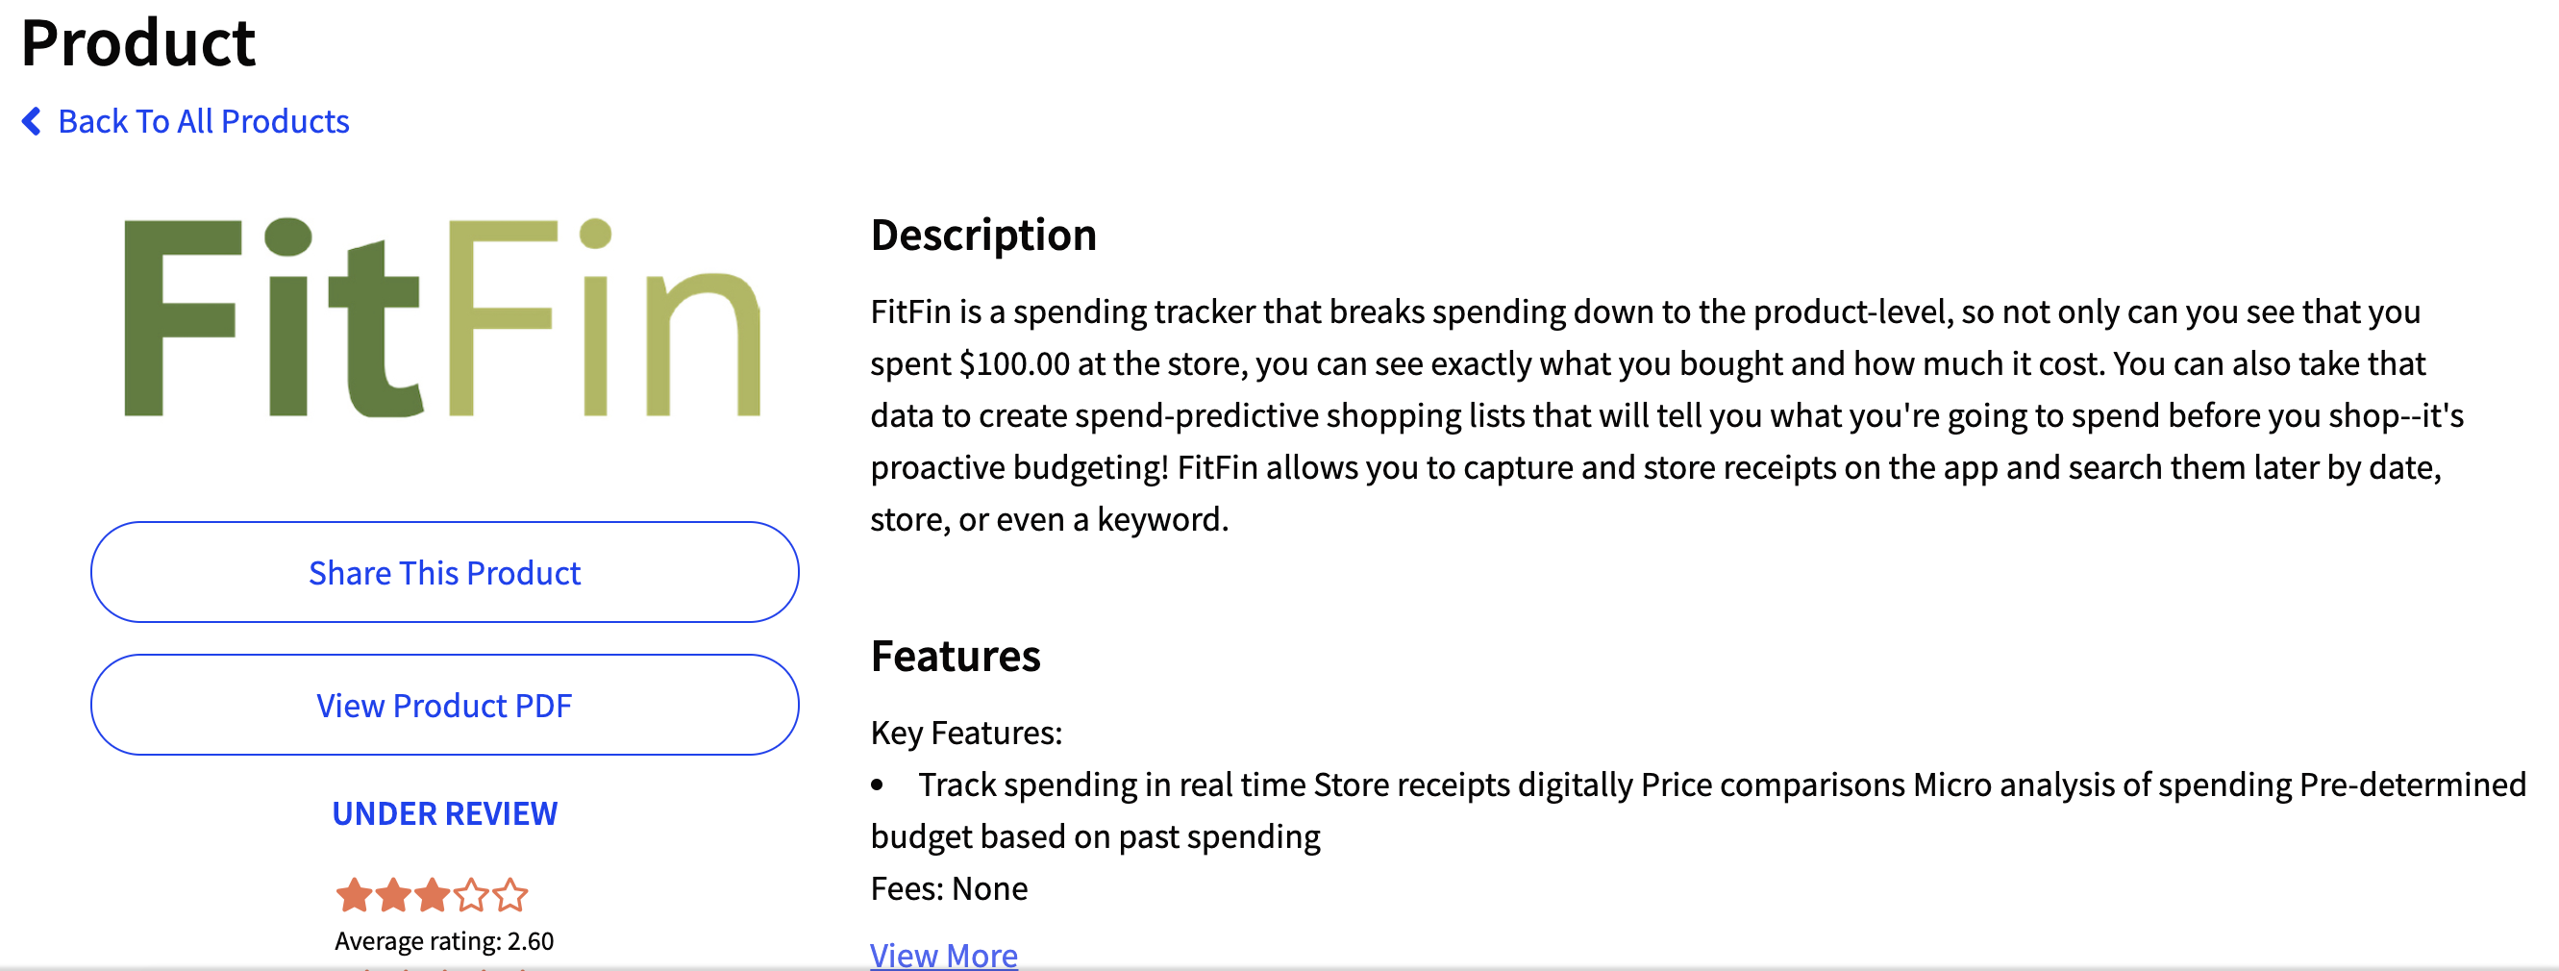Select the second filled rating star
The height and width of the screenshot is (971, 2559).
coord(393,894)
